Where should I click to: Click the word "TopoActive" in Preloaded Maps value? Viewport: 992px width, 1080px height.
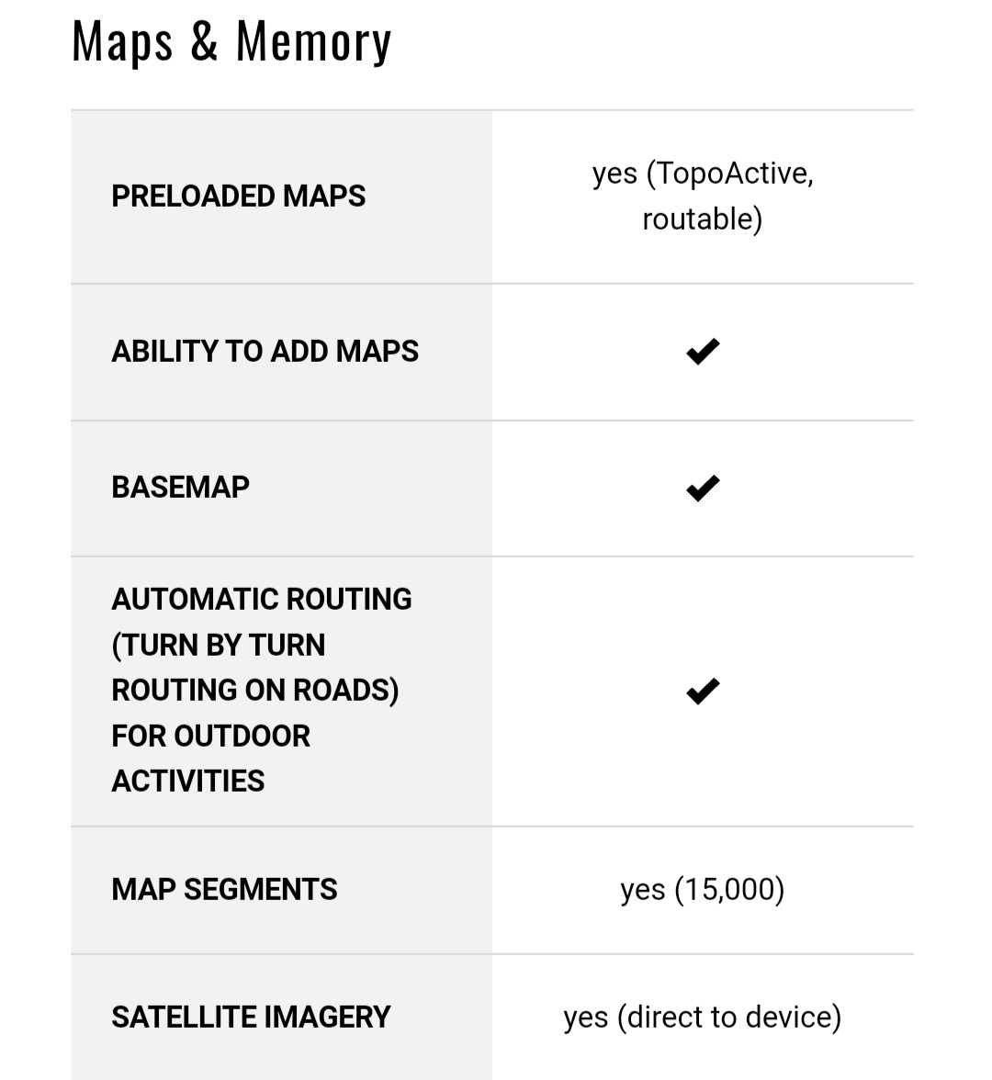730,174
